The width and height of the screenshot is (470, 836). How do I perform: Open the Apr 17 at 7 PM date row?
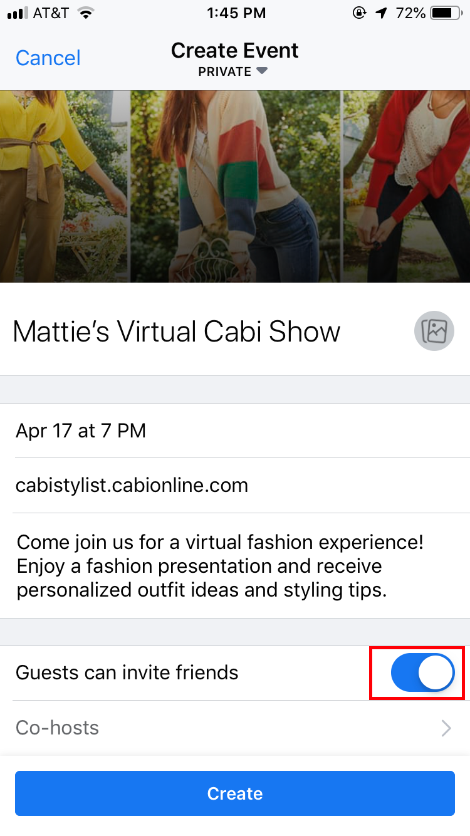pos(235,431)
